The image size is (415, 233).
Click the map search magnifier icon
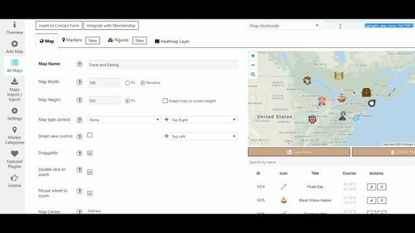[253, 74]
